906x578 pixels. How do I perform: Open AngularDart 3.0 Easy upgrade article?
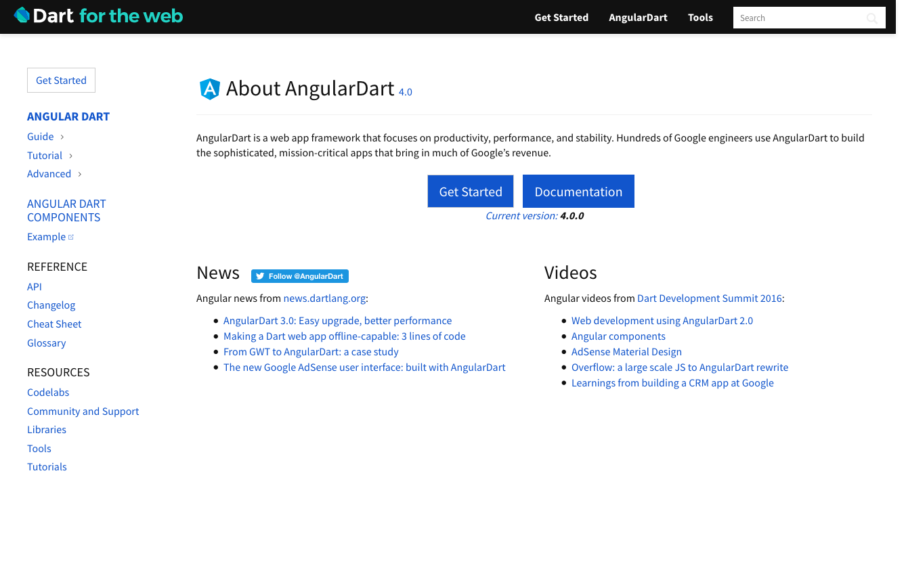tap(338, 321)
